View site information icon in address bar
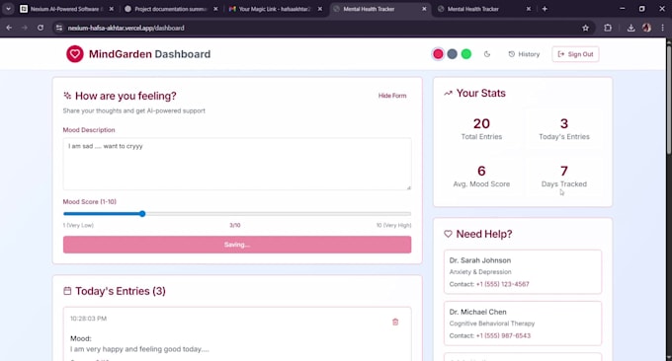This screenshot has height=361, width=672. (x=59, y=28)
